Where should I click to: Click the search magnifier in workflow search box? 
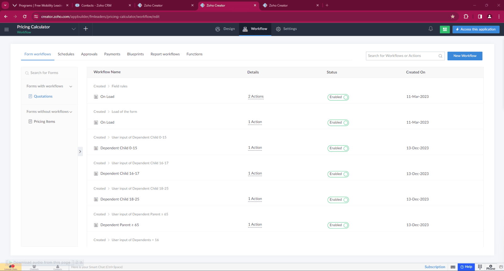[x=440, y=56]
